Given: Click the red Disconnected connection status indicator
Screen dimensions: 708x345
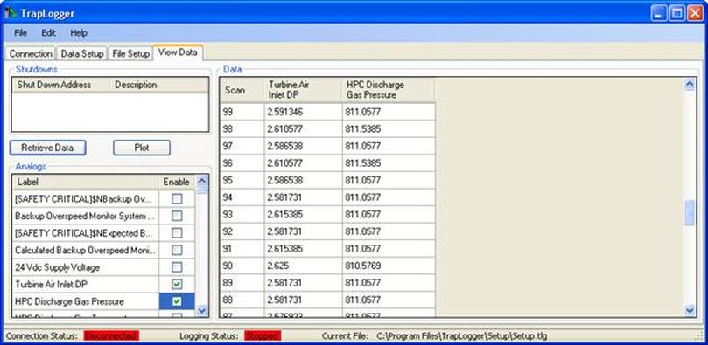Looking at the screenshot, I should coord(111,336).
